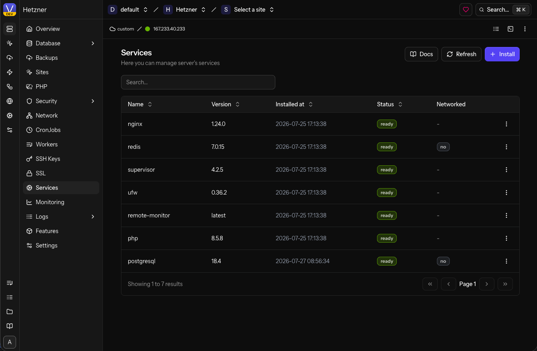The width and height of the screenshot is (537, 351).
Task: Open the terminal console icon in header
Action: (x=510, y=29)
